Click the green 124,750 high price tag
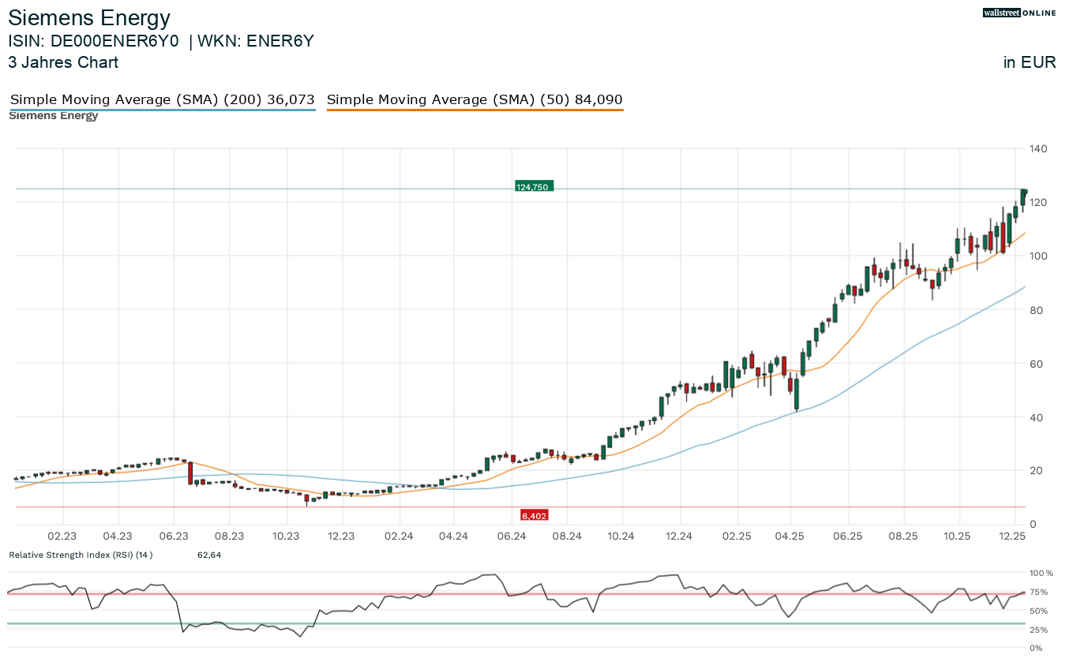1065x669 pixels. pyautogui.click(x=534, y=187)
